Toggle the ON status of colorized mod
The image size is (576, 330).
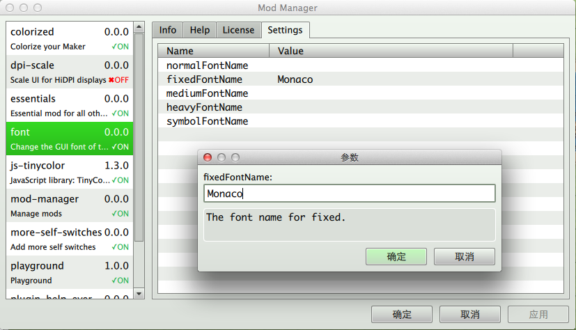point(120,47)
